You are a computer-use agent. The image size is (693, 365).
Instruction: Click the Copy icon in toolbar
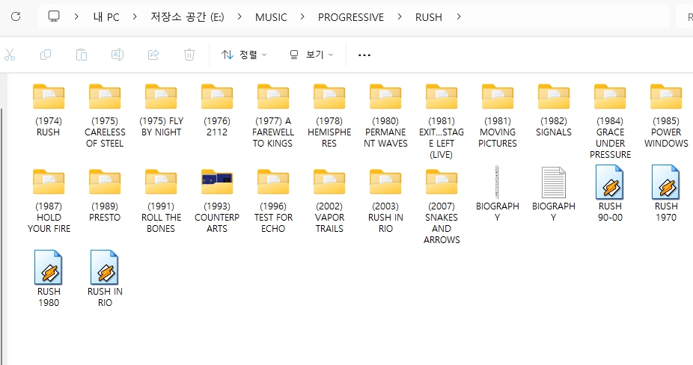[46, 55]
